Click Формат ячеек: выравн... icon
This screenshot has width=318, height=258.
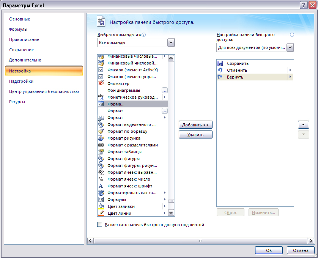click(101, 172)
